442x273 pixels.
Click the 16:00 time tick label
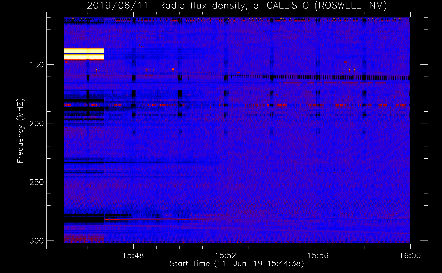click(410, 256)
